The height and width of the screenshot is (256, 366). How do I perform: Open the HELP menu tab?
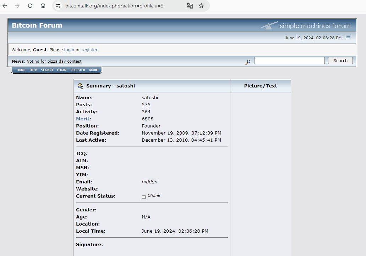[33, 70]
